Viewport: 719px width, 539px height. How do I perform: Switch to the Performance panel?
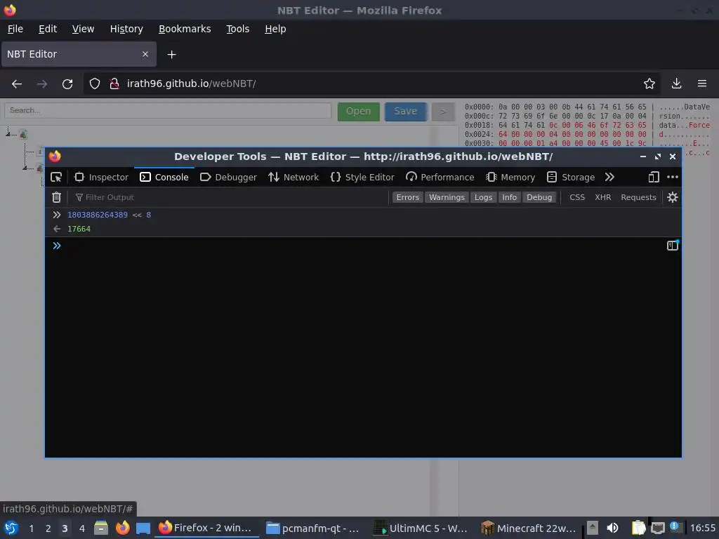pyautogui.click(x=440, y=178)
